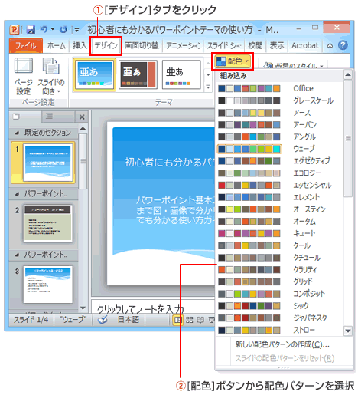Pick the キュート color scheme
Image resolution: width=358 pixels, height=395 pixels.
coord(279,233)
